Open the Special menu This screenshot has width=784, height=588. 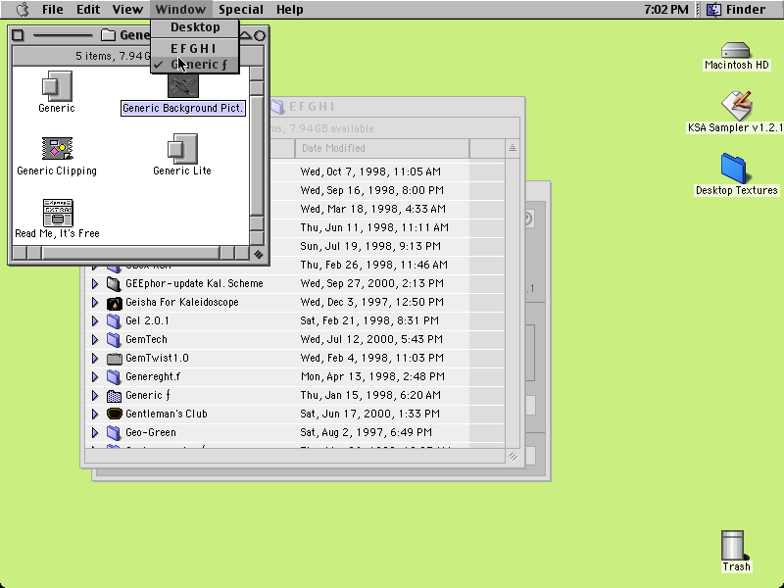coord(240,9)
